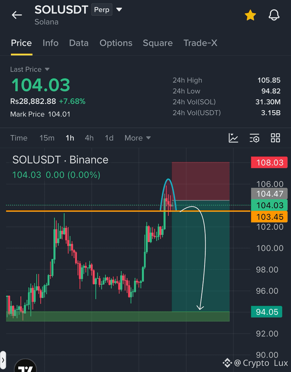
Task: Click the 100.00 price axis label
Action: (x=270, y=248)
